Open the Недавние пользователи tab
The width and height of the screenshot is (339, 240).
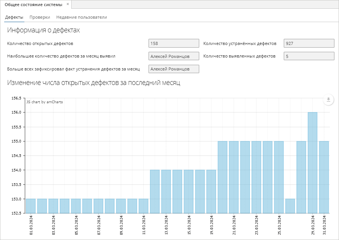[82, 17]
